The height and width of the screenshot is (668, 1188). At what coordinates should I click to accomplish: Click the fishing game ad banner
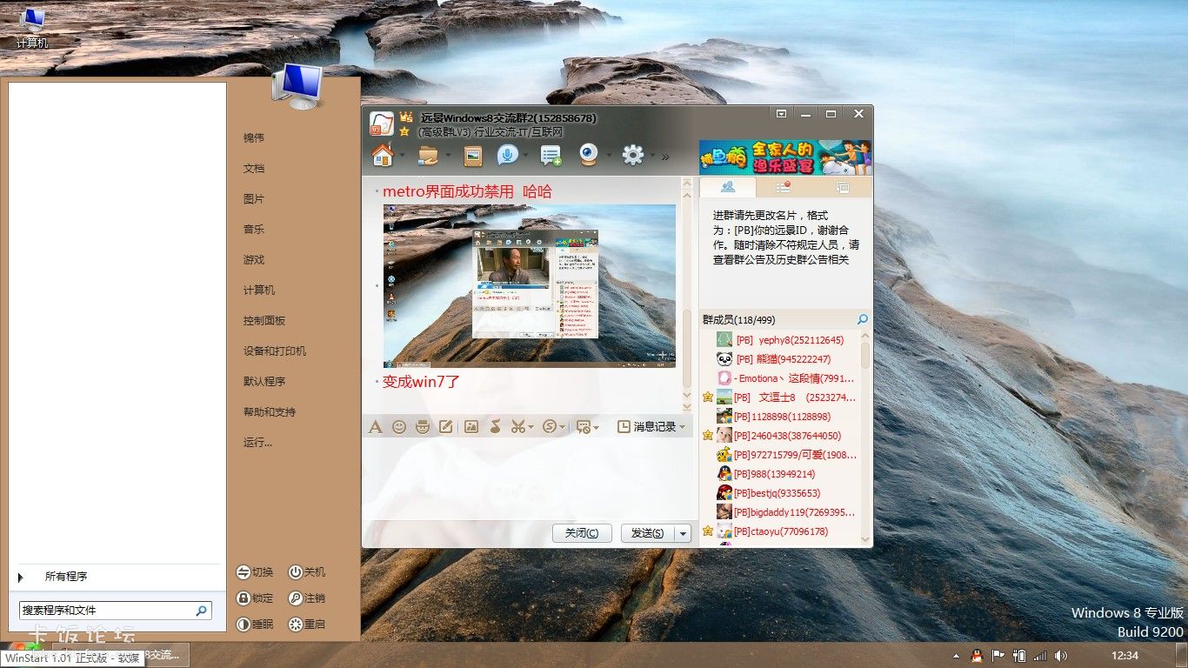[x=785, y=158]
